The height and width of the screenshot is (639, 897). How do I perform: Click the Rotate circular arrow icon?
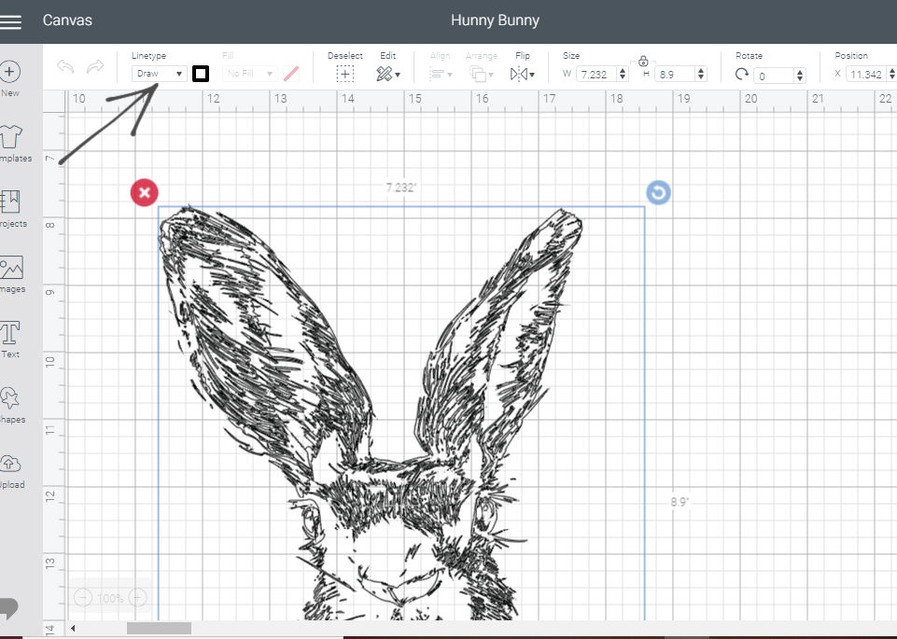(742, 75)
